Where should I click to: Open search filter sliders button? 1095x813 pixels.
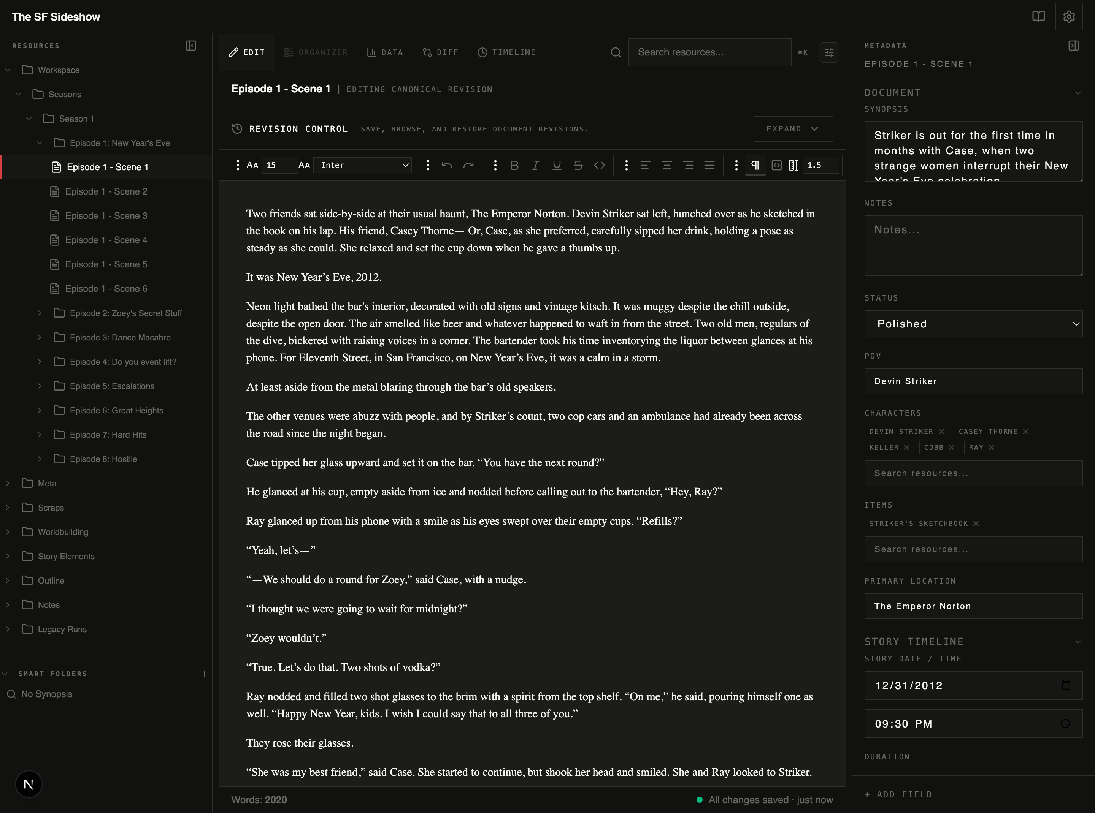click(829, 52)
